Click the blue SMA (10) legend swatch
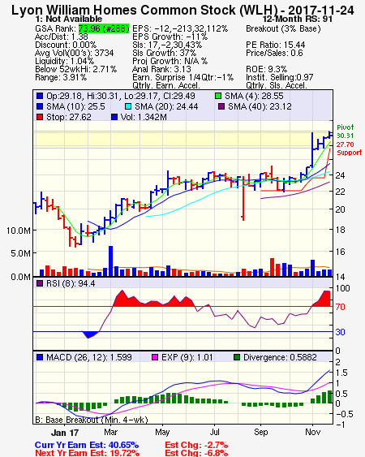Image resolution: width=365 pixels, height=457 pixels. (40, 106)
